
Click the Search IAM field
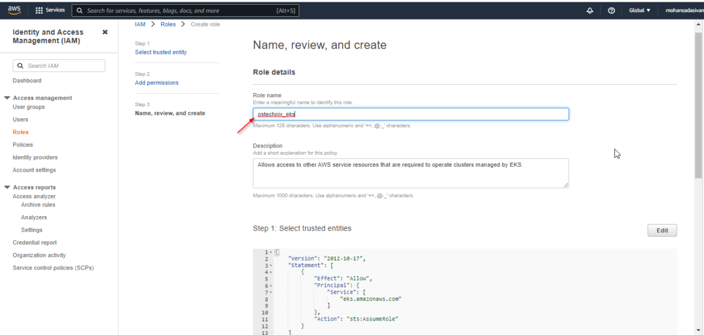pyautogui.click(x=59, y=66)
